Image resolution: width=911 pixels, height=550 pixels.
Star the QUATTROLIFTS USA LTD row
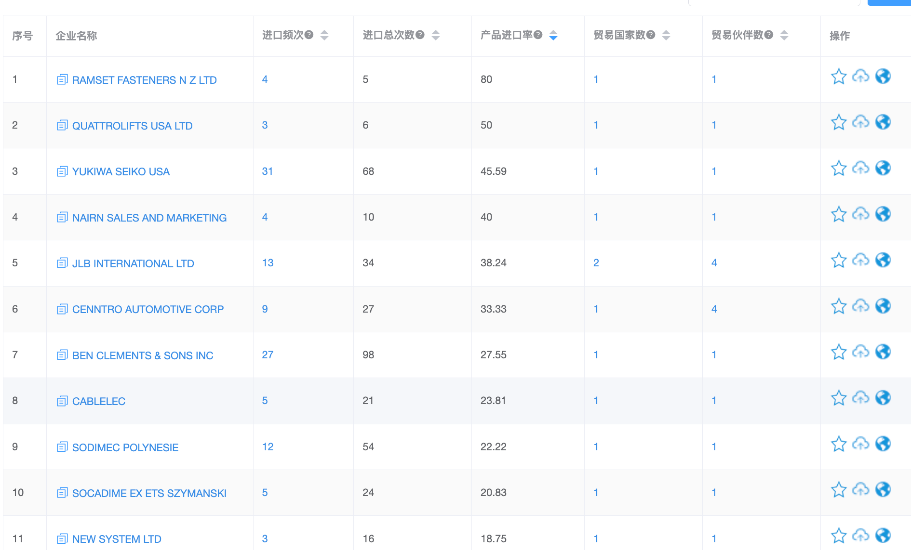coord(839,122)
